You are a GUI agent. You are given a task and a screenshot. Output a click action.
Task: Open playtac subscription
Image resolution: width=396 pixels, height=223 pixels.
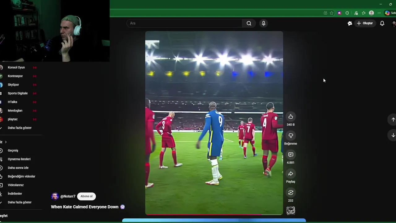pos(13,119)
